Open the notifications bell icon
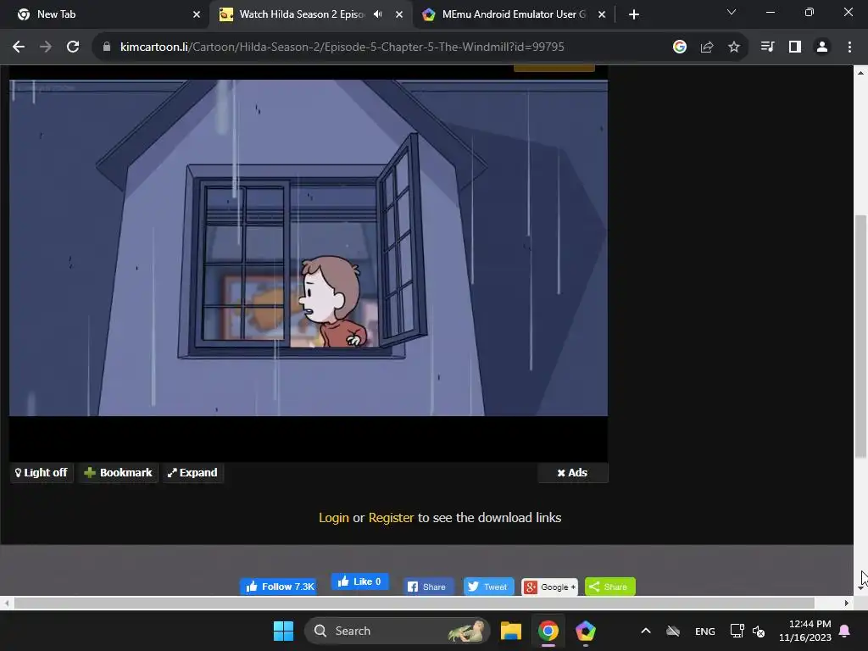 (845, 631)
